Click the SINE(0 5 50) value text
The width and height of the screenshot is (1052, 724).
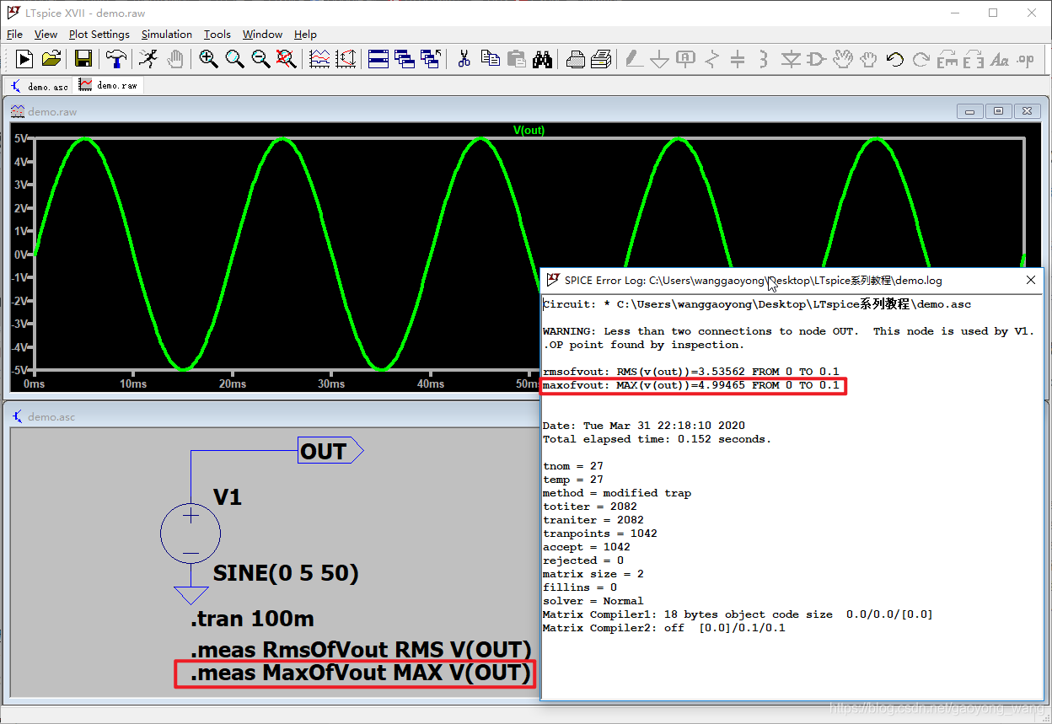(286, 574)
